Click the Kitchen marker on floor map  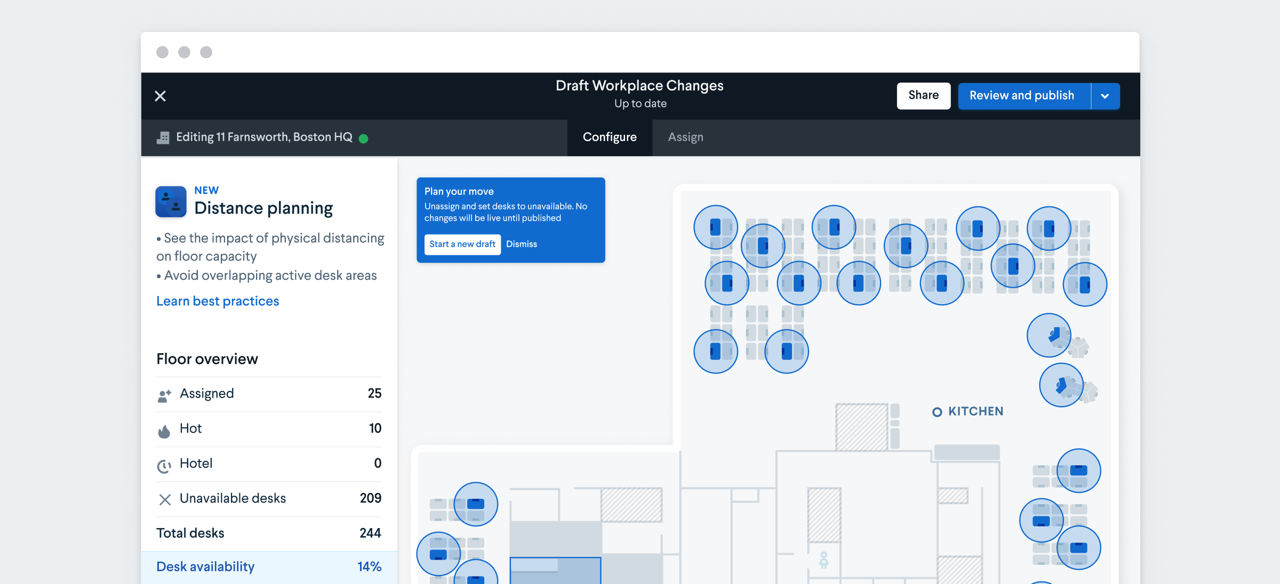[x=937, y=412]
